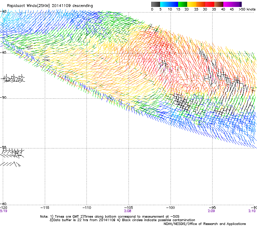
Task: Click the note line about the 22 hr data buffer
Action: point(122,220)
